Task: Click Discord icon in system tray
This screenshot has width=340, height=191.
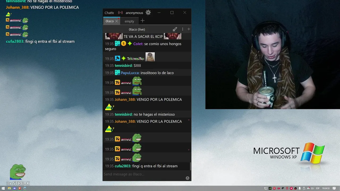Action: pyautogui.click(x=308, y=188)
